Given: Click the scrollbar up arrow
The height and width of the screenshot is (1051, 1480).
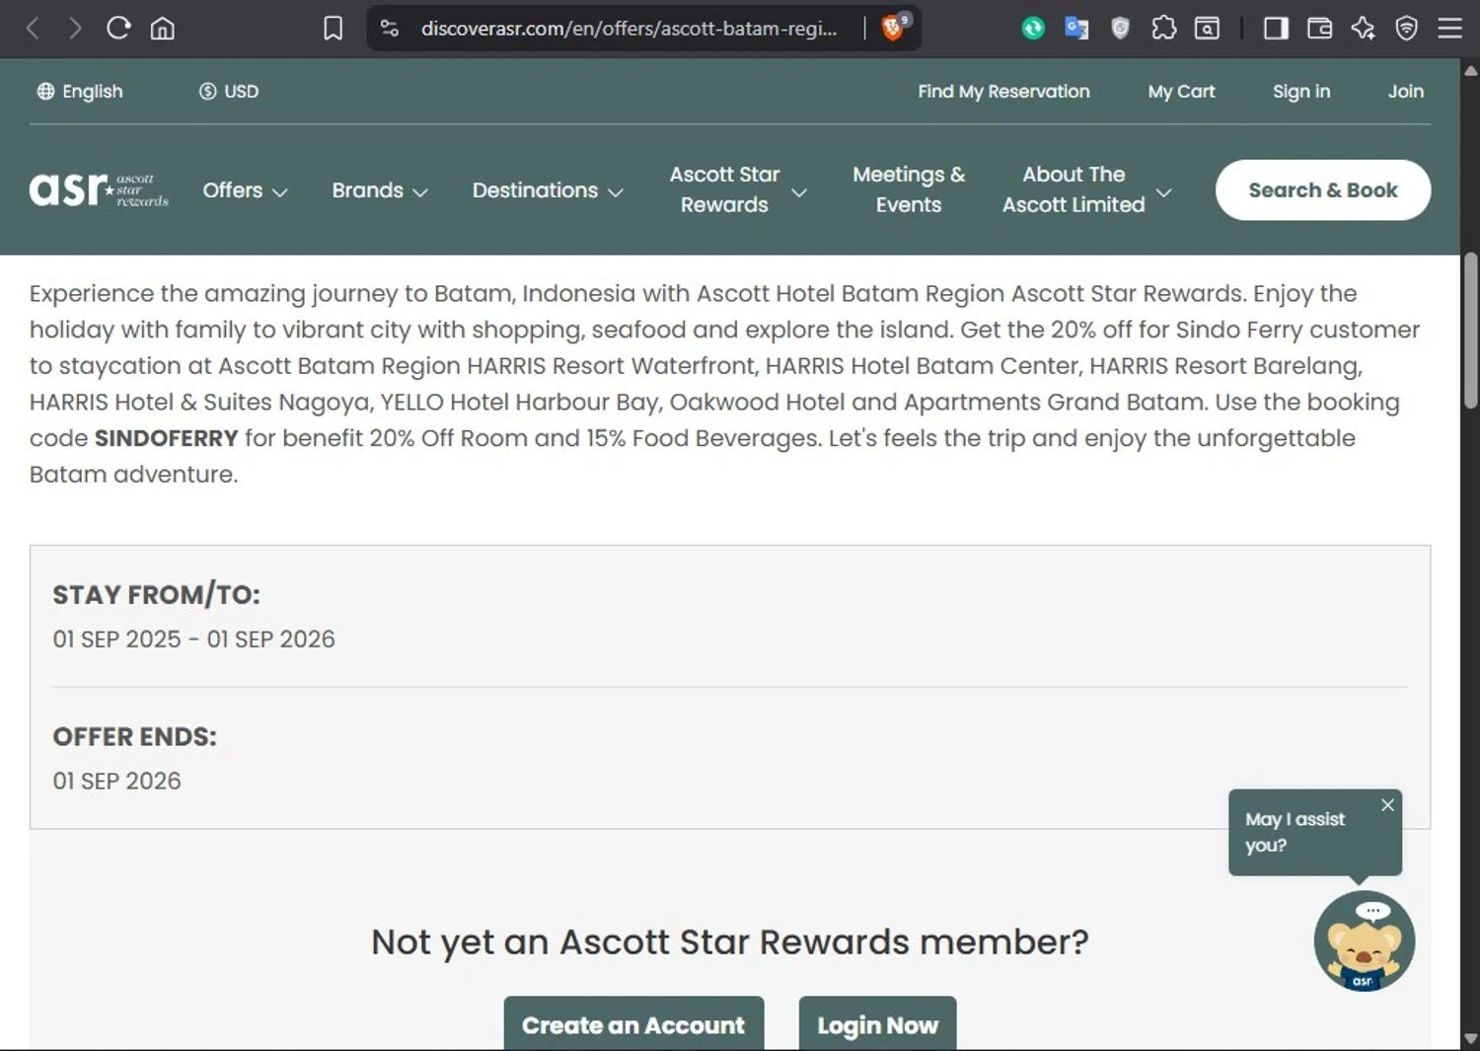Looking at the screenshot, I should click(1470, 71).
